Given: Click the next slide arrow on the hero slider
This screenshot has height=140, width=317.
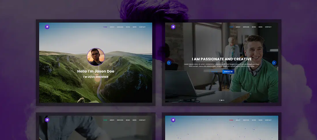Looking at the screenshot, I should (274, 63).
